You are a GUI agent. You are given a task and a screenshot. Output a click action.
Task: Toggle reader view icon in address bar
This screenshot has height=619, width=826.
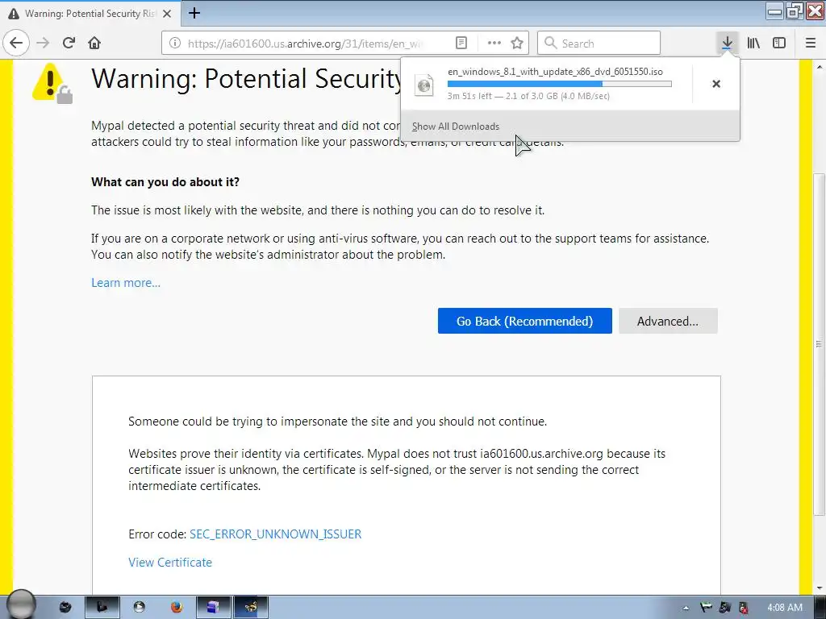(x=461, y=44)
